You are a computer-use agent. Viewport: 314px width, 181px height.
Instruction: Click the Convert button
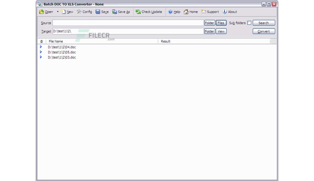click(264, 31)
